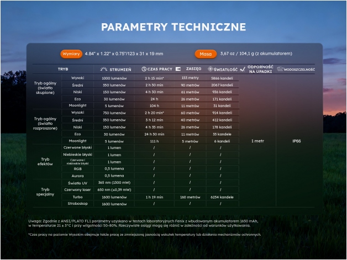Click the orange Wymiary badge

pos(71,54)
